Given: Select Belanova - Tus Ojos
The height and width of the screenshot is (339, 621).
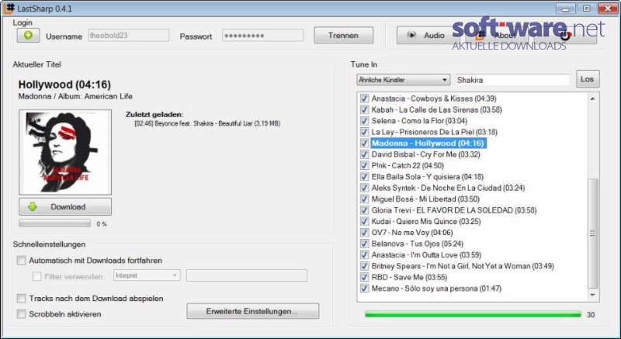Looking at the screenshot, I should (417, 244).
